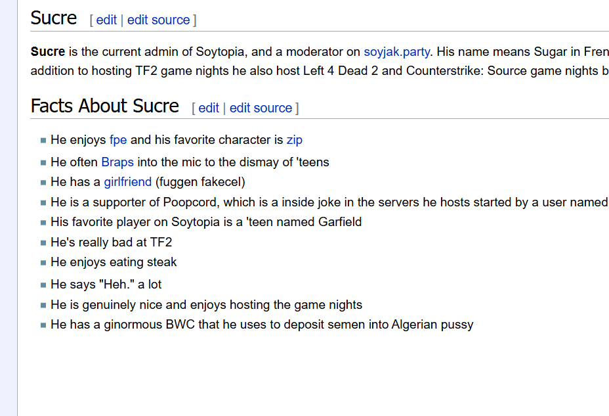Open the fpe link

118,140
